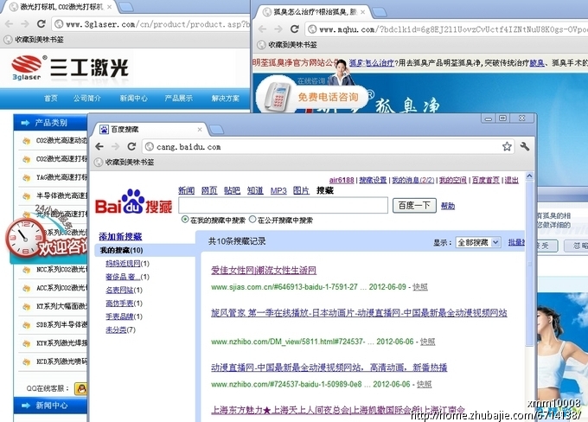Bookmark cang.baidu.com with the star icon

[507, 147]
